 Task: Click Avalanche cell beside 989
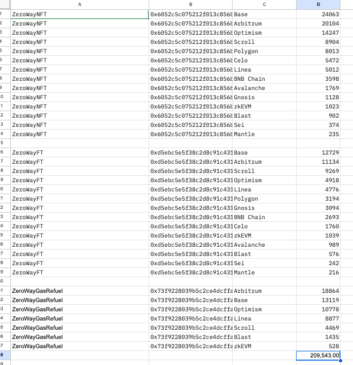(x=264, y=245)
